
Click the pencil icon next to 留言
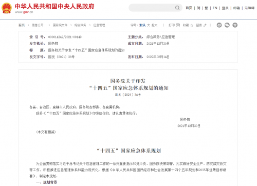click(x=205, y=25)
